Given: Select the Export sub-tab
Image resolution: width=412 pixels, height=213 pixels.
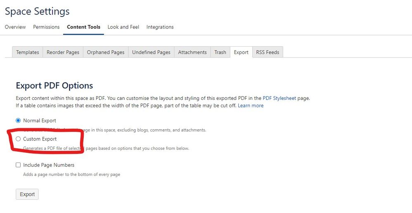Looking at the screenshot, I should point(241,52).
